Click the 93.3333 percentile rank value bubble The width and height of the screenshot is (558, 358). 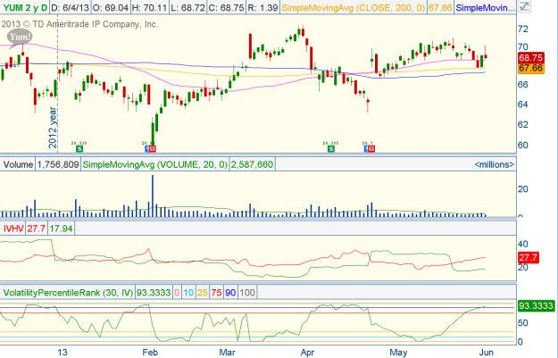point(536,305)
